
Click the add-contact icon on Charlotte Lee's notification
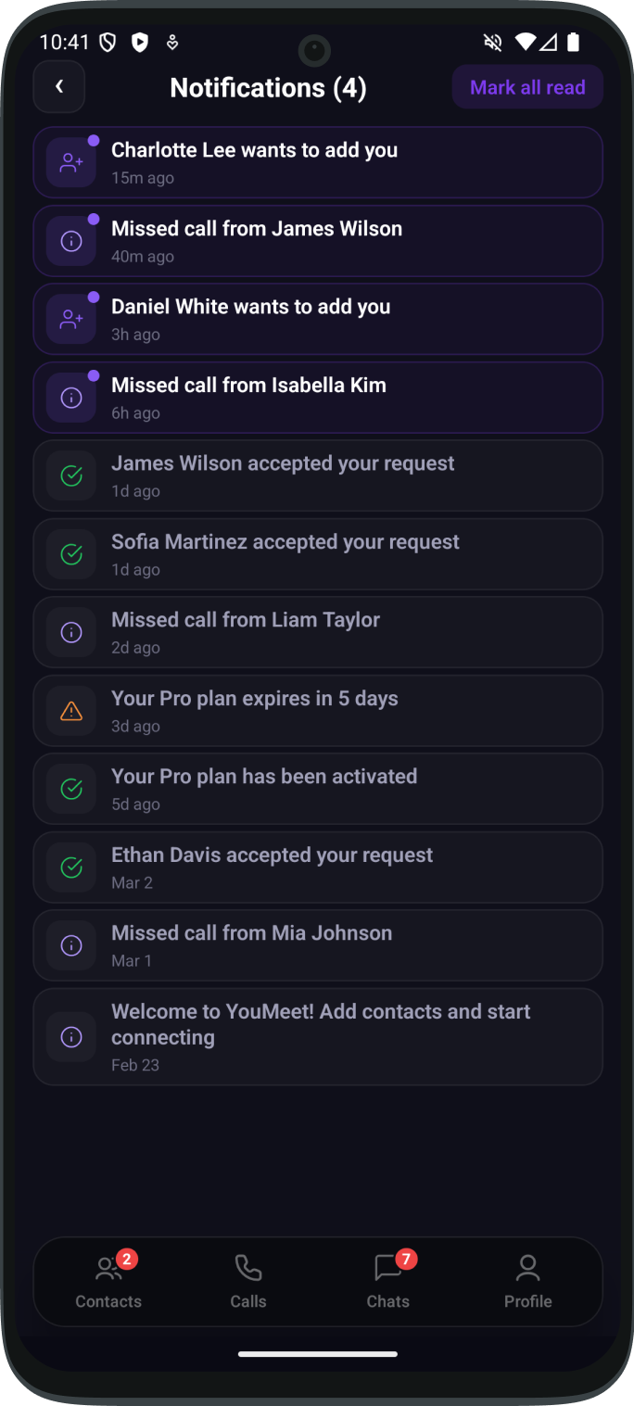pyautogui.click(x=70, y=161)
